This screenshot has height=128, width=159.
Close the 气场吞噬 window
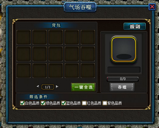[152, 7]
